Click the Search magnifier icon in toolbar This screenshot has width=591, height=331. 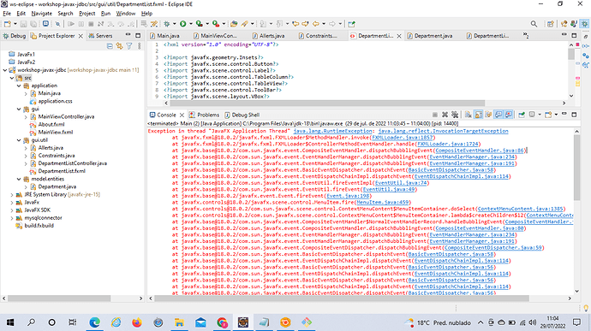coord(534,24)
